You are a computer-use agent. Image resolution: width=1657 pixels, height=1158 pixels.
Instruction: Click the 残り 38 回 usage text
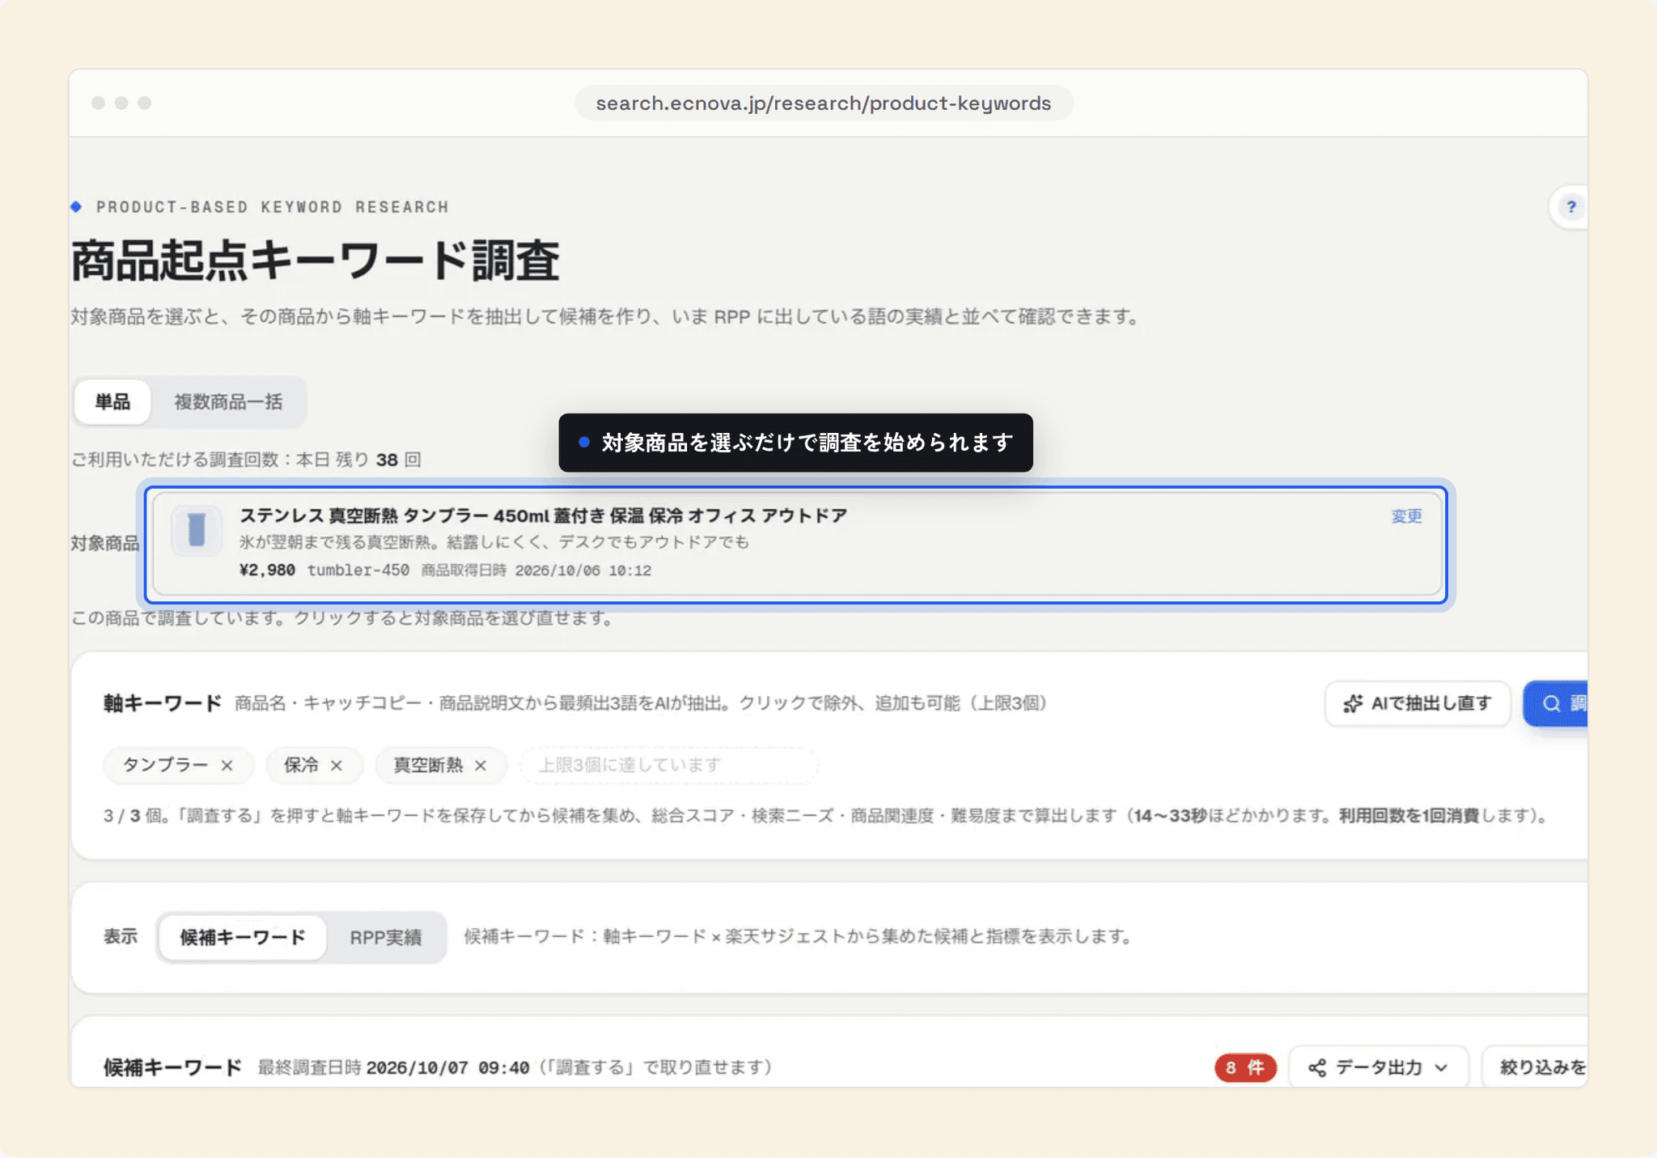point(379,460)
